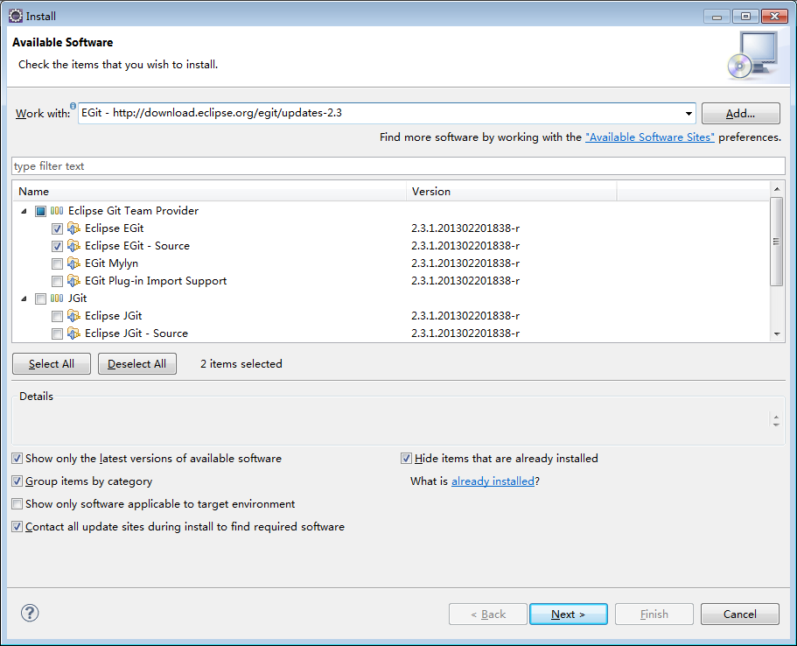Click the Eclipse Git Team Provider category icon
This screenshot has width=797, height=646.
click(57, 211)
